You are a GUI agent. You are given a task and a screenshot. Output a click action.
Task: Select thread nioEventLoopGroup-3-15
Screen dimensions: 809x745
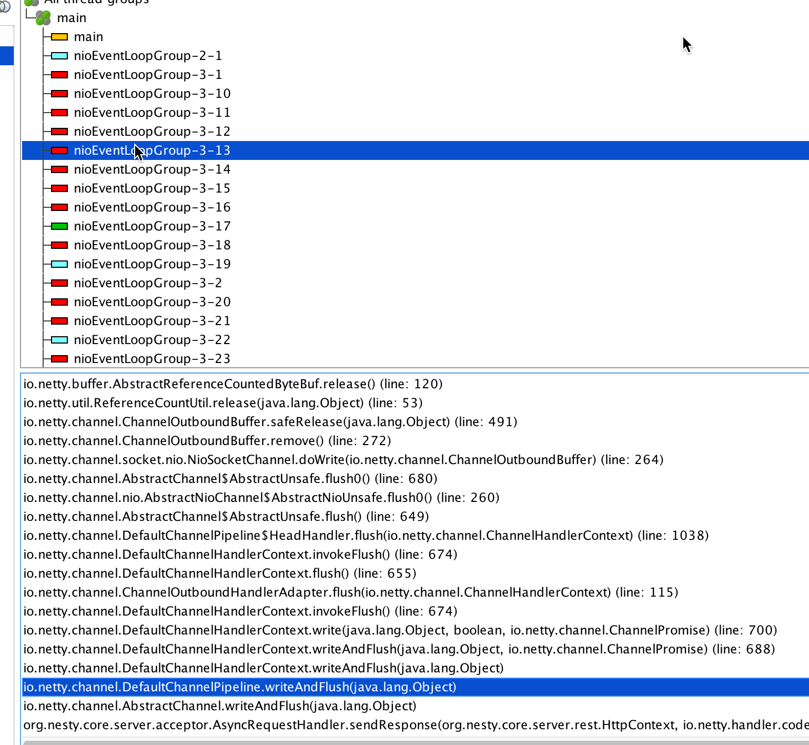152,188
